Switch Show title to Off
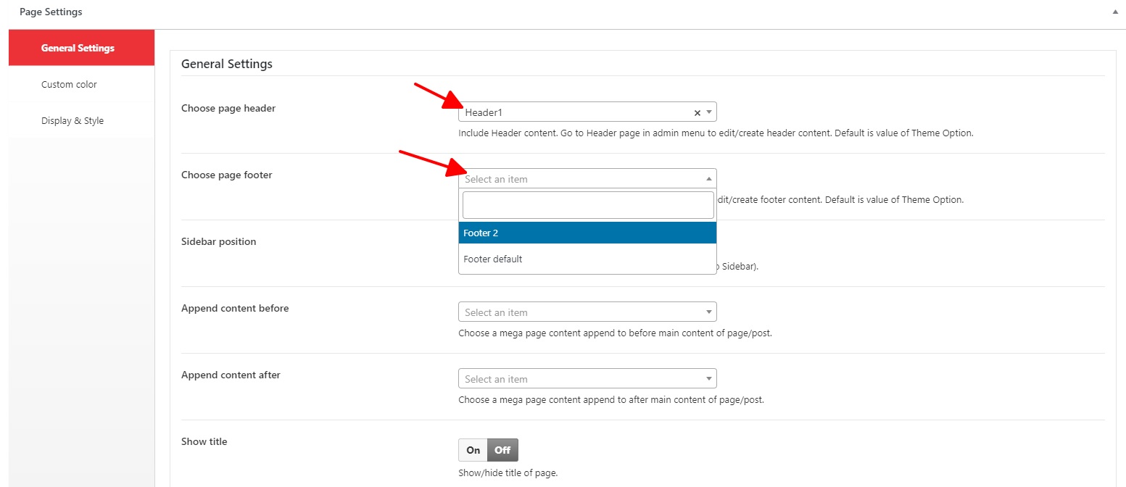1126x487 pixels. point(502,450)
